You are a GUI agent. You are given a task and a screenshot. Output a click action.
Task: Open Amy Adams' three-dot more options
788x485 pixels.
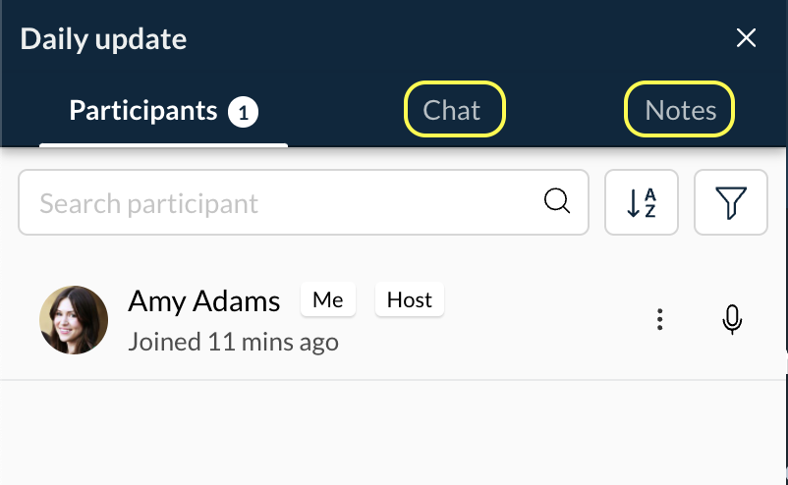coord(660,320)
